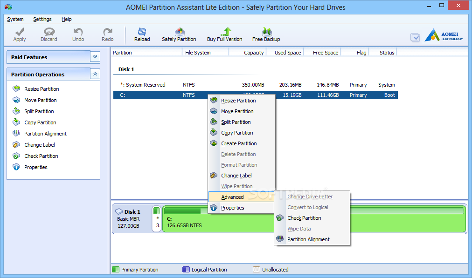Click Properties info icon in the context menu
Image resolution: width=472 pixels, height=278 pixels.
pyautogui.click(x=214, y=207)
